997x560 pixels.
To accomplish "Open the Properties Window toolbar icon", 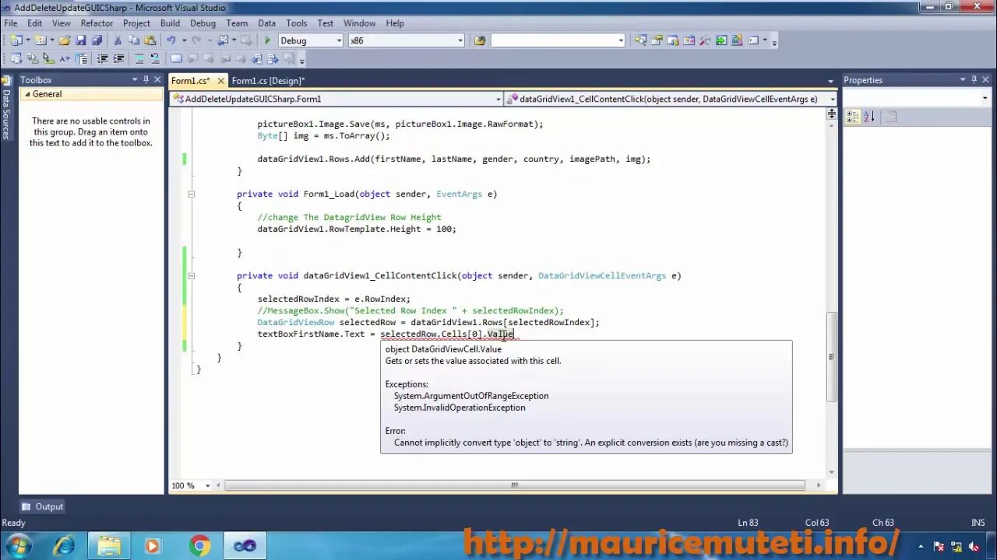I will (657, 40).
